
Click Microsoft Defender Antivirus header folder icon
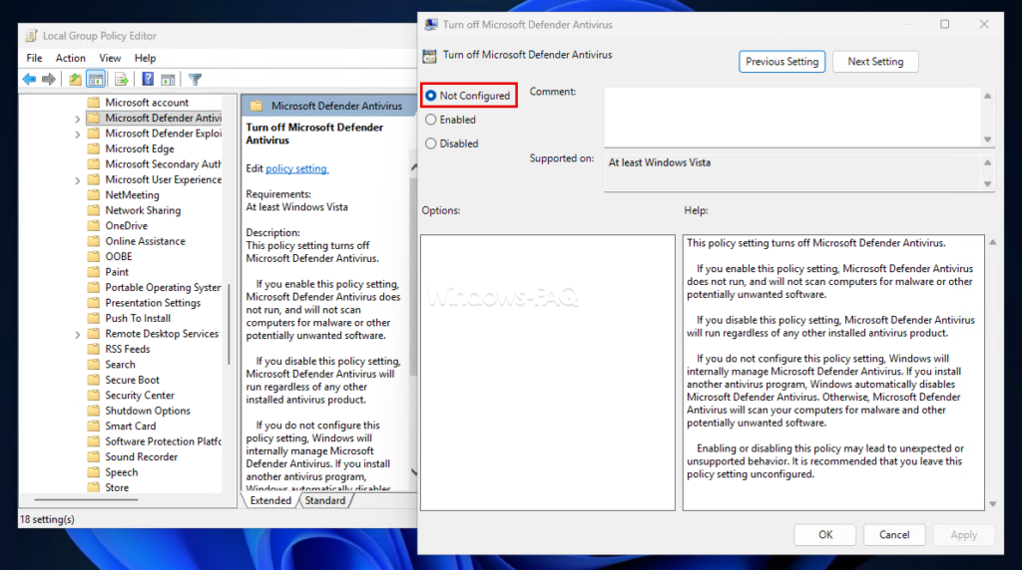pos(256,106)
